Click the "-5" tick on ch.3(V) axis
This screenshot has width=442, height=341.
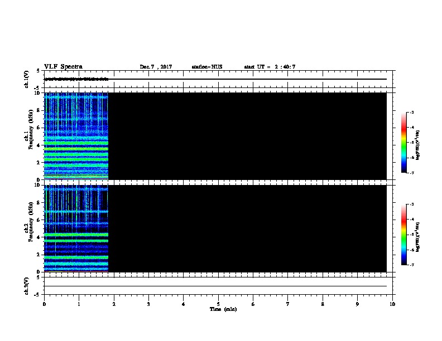[37, 295]
